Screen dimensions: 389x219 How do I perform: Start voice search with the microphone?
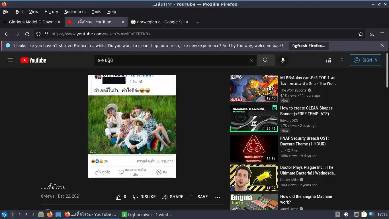282,60
